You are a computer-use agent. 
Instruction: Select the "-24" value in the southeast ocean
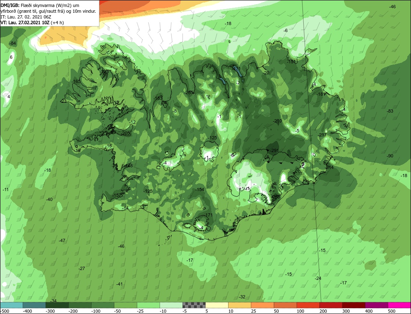click(318, 278)
